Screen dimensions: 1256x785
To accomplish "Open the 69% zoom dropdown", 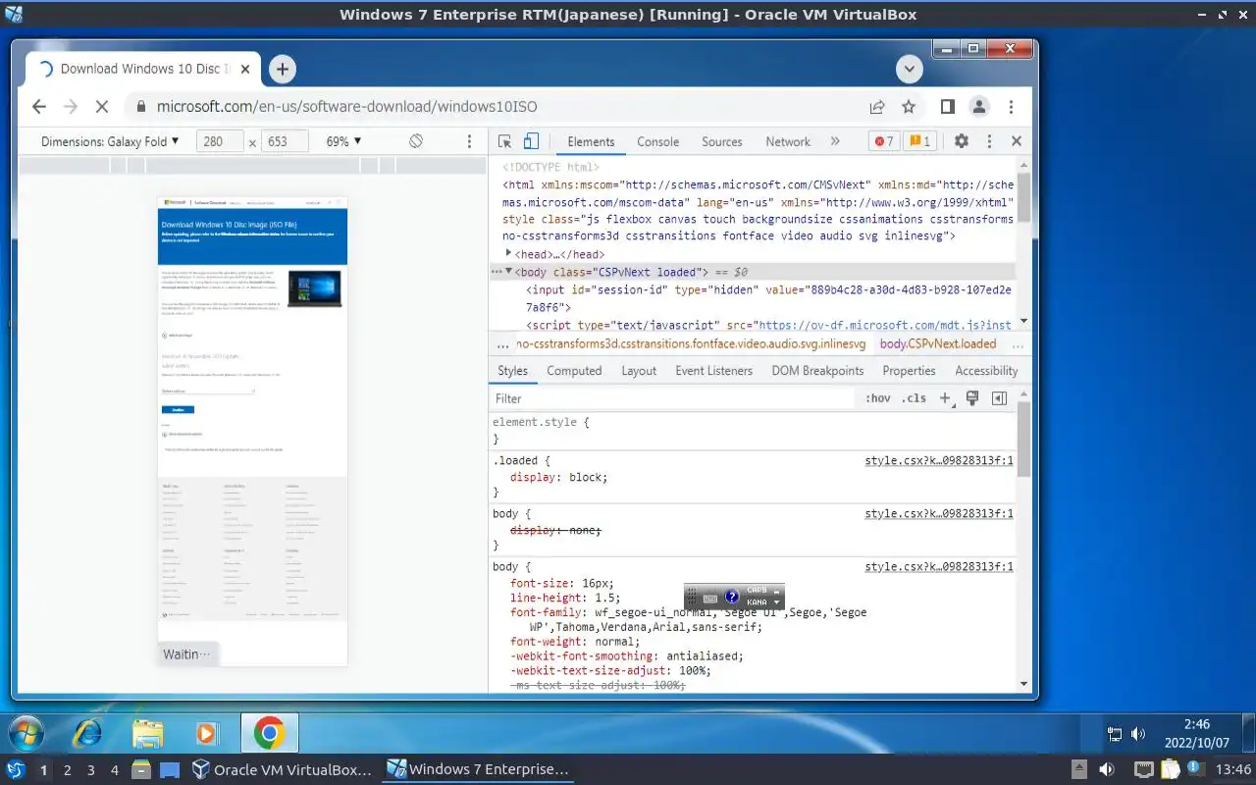I will click(343, 141).
